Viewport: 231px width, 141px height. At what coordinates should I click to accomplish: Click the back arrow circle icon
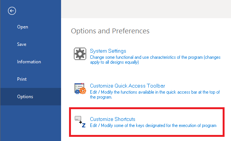tap(12, 11)
